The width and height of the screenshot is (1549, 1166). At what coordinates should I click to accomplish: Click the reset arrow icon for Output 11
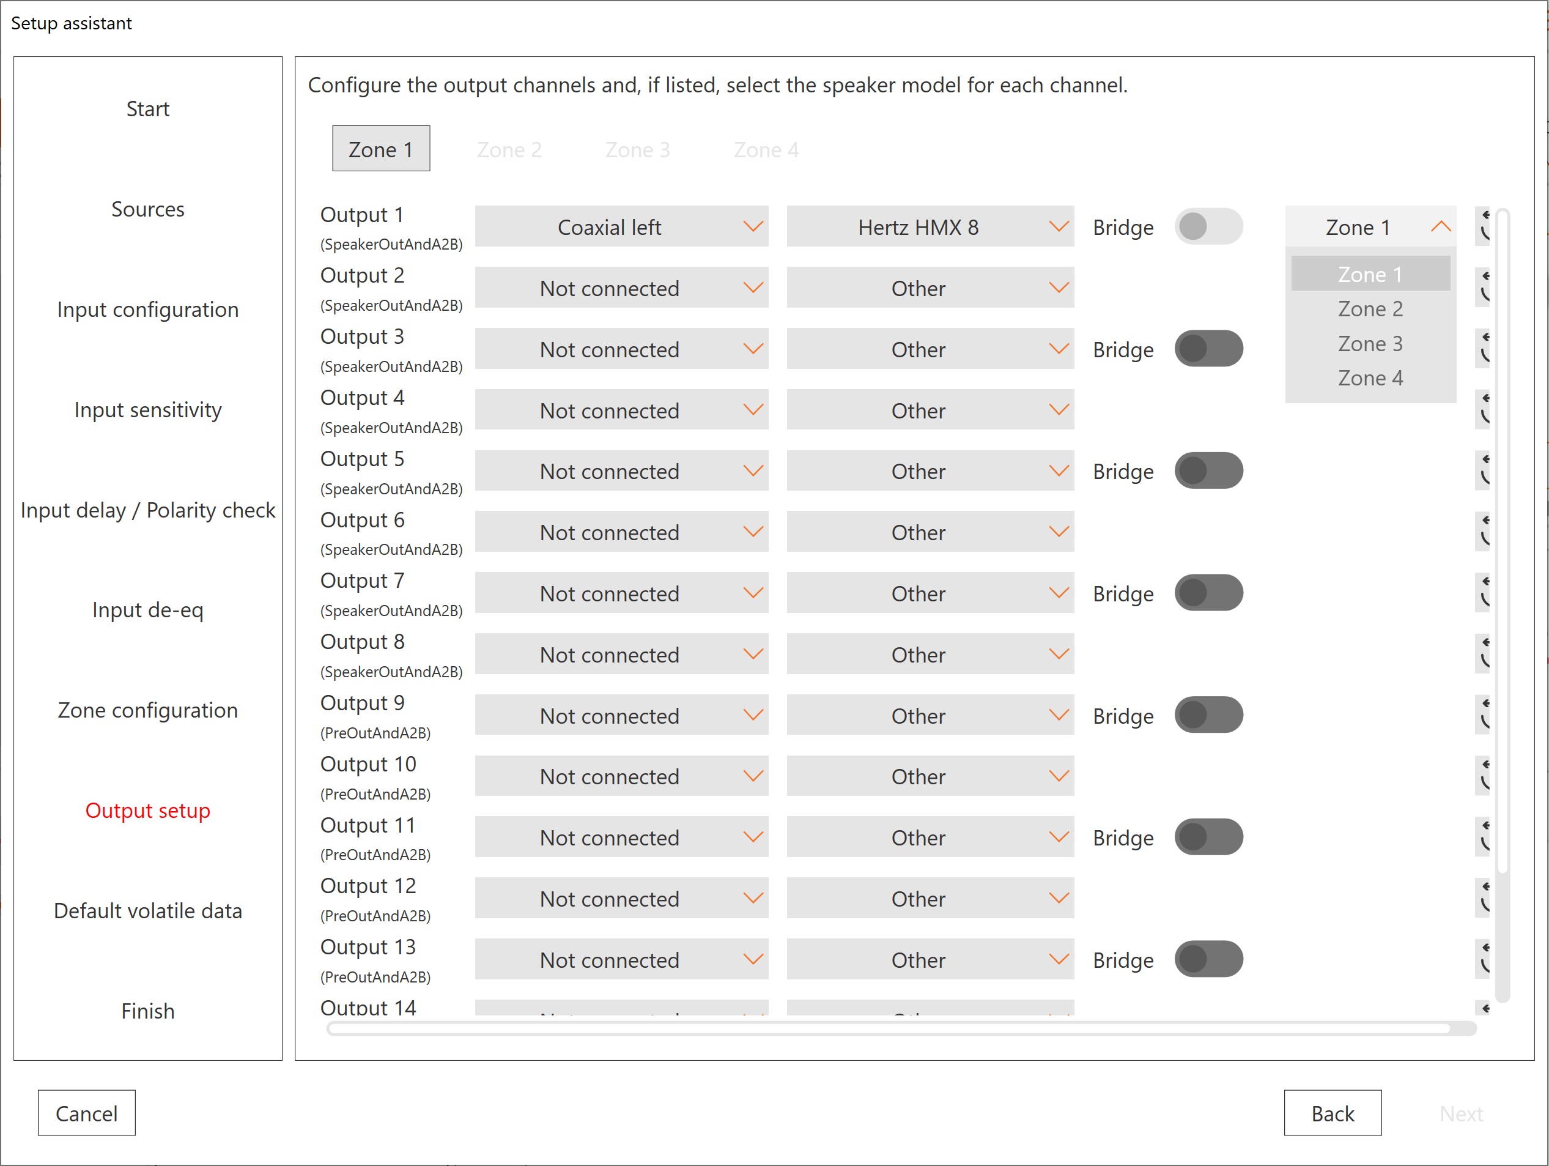point(1482,837)
